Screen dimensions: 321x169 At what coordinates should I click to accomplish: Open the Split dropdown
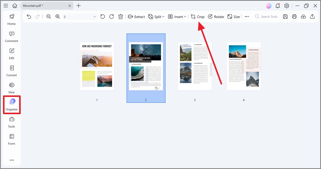tap(156, 17)
